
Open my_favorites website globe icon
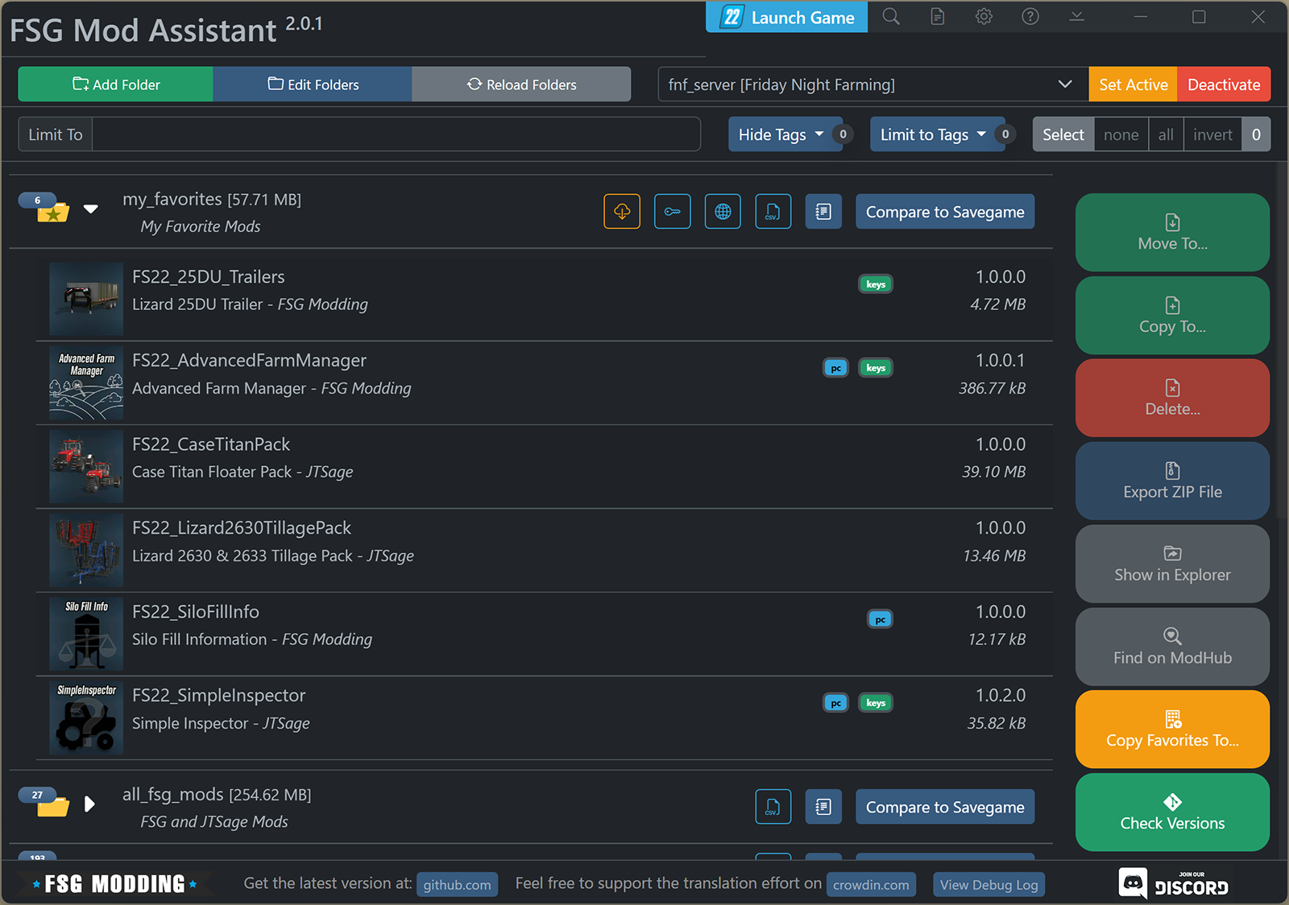[x=723, y=212]
